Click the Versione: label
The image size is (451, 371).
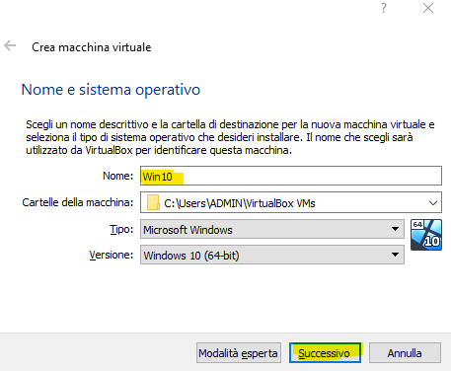click(112, 255)
